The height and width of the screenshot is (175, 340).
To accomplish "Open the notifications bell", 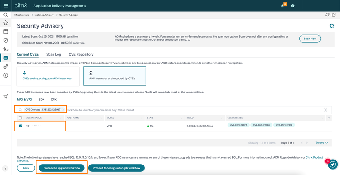I will tap(282, 6).
